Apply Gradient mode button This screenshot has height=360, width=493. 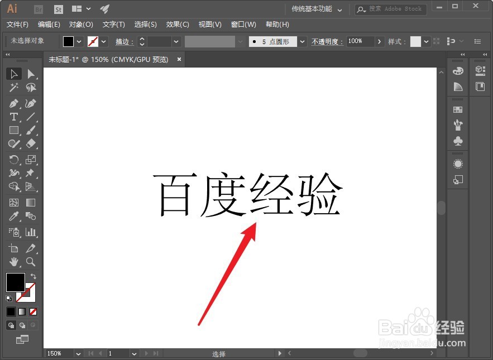(x=22, y=311)
